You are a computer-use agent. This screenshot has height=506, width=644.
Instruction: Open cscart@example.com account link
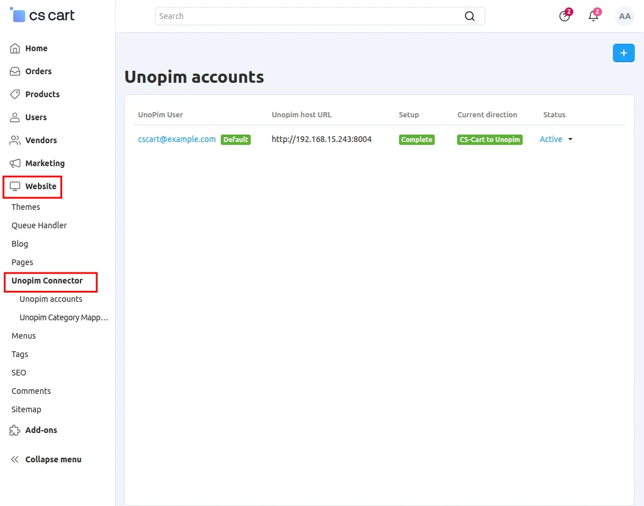tap(177, 139)
